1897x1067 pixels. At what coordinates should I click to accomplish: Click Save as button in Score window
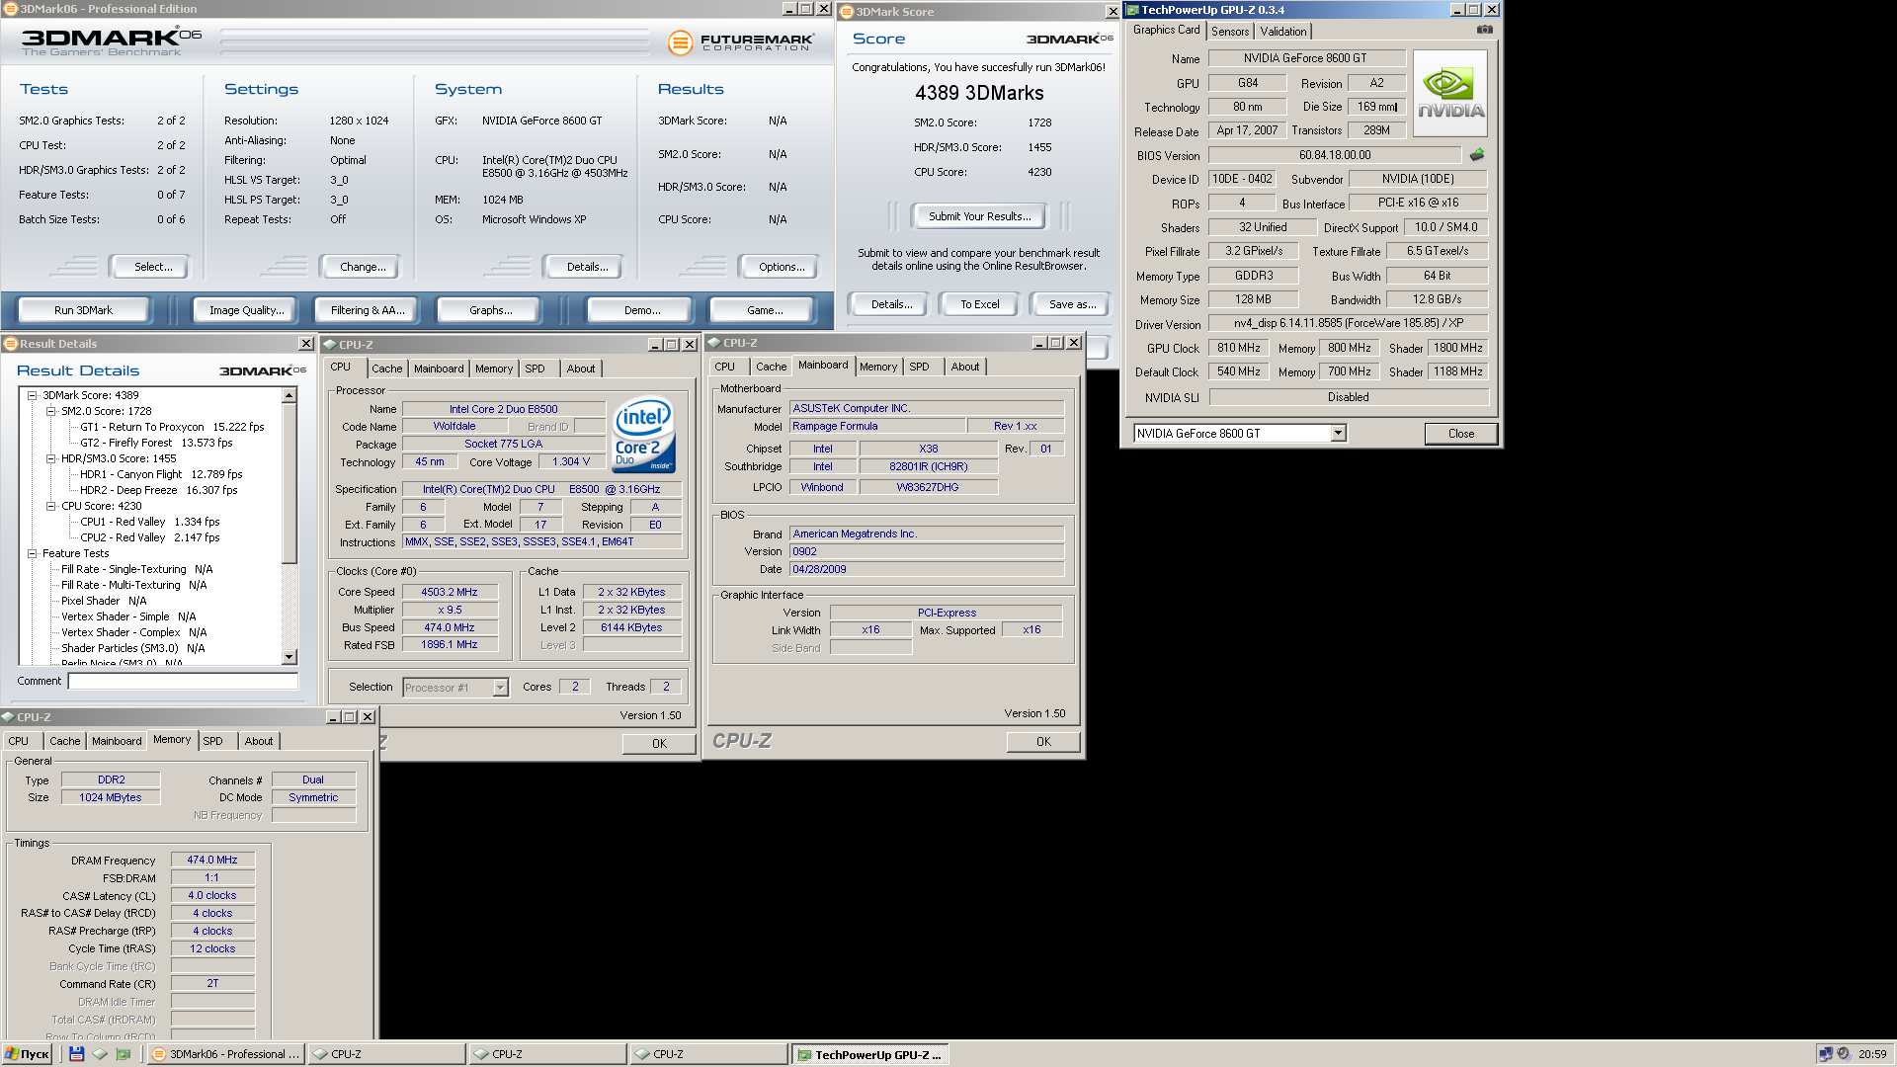[1072, 304]
